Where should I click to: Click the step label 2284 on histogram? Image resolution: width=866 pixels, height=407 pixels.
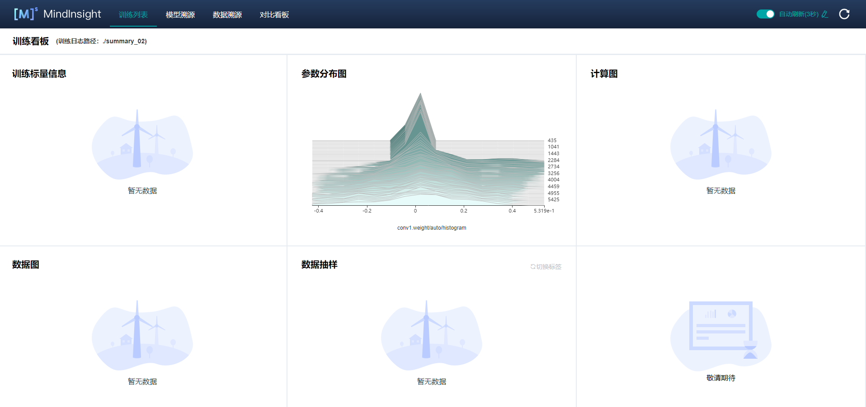point(554,160)
